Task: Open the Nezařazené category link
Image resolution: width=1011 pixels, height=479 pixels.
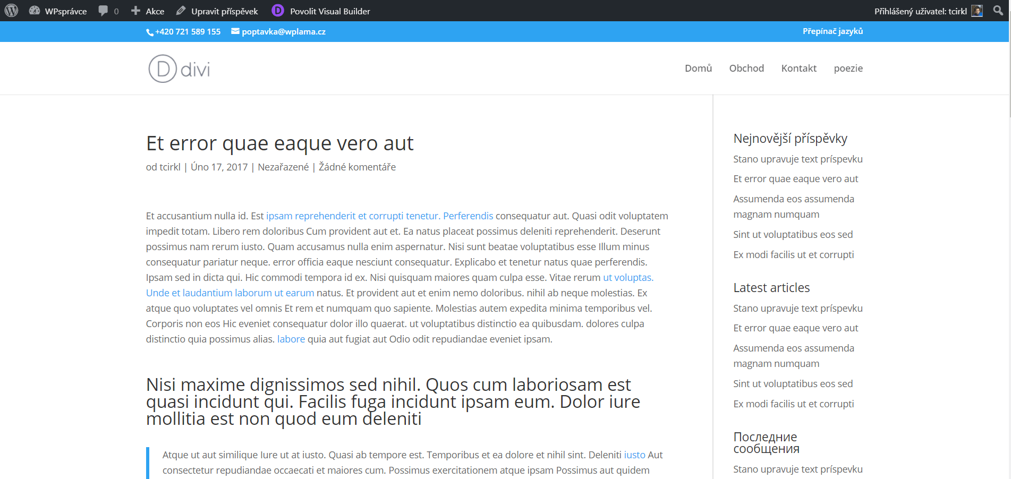Action: (283, 167)
